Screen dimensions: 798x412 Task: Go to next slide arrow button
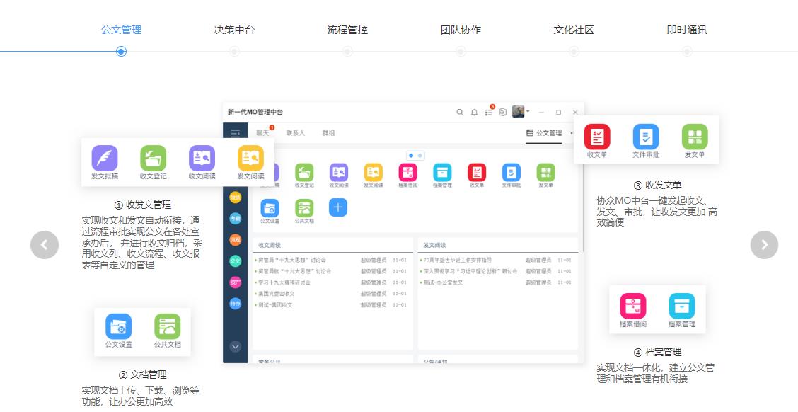764,245
